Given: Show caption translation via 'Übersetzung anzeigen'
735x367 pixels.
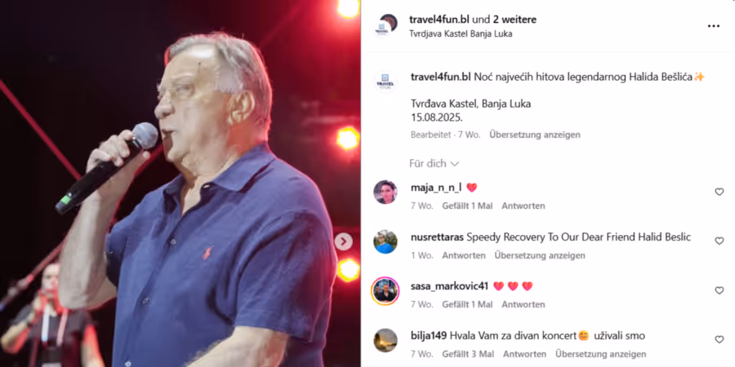Looking at the screenshot, I should tap(535, 135).
